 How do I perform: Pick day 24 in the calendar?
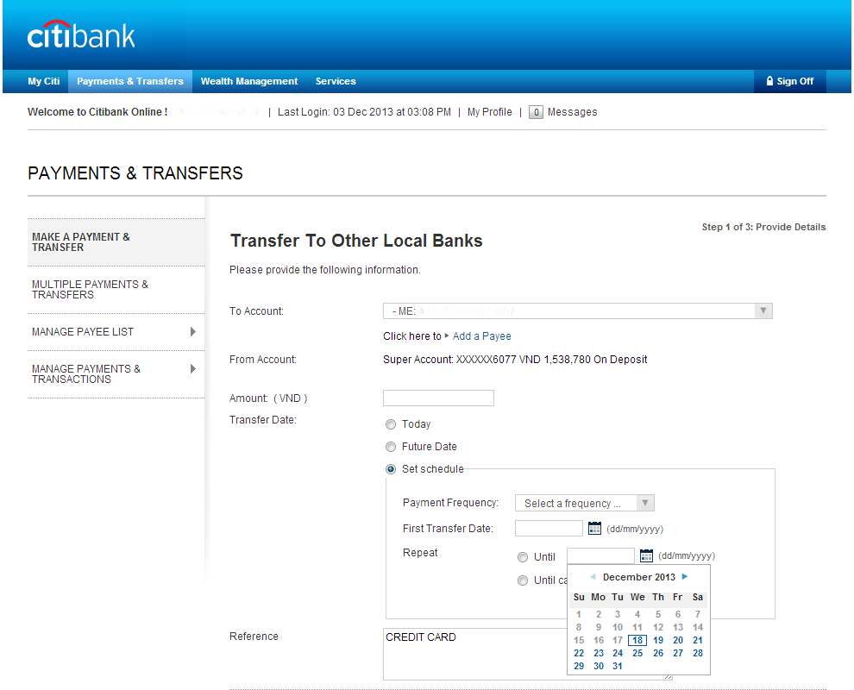click(618, 653)
